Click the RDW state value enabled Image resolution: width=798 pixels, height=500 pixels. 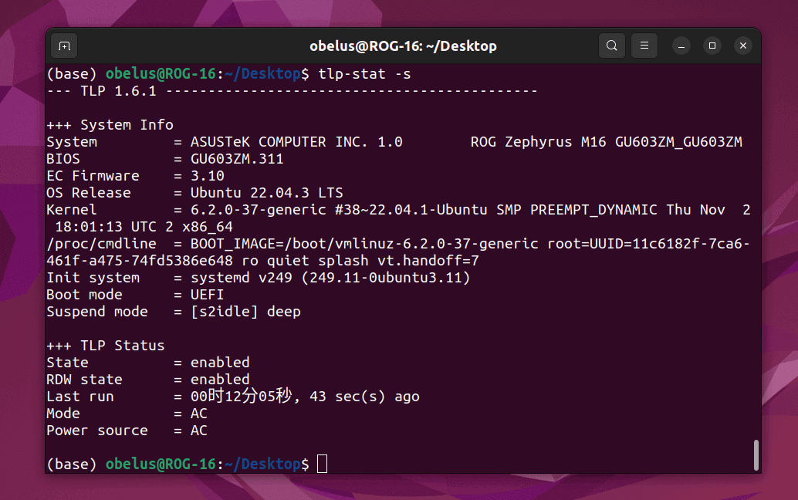(x=220, y=380)
